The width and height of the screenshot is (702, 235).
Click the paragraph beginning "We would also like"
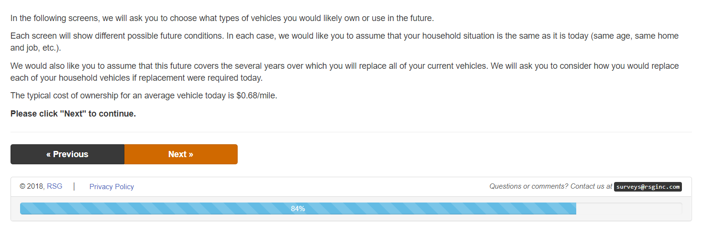344,66
